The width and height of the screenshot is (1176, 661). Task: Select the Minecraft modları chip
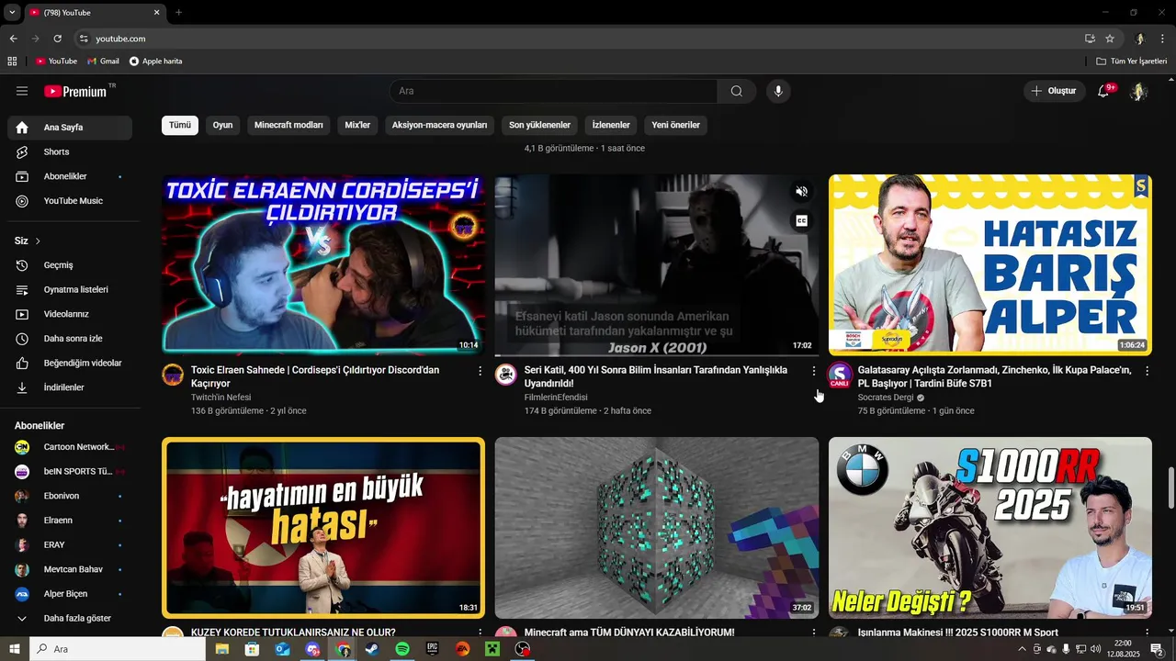coord(288,125)
